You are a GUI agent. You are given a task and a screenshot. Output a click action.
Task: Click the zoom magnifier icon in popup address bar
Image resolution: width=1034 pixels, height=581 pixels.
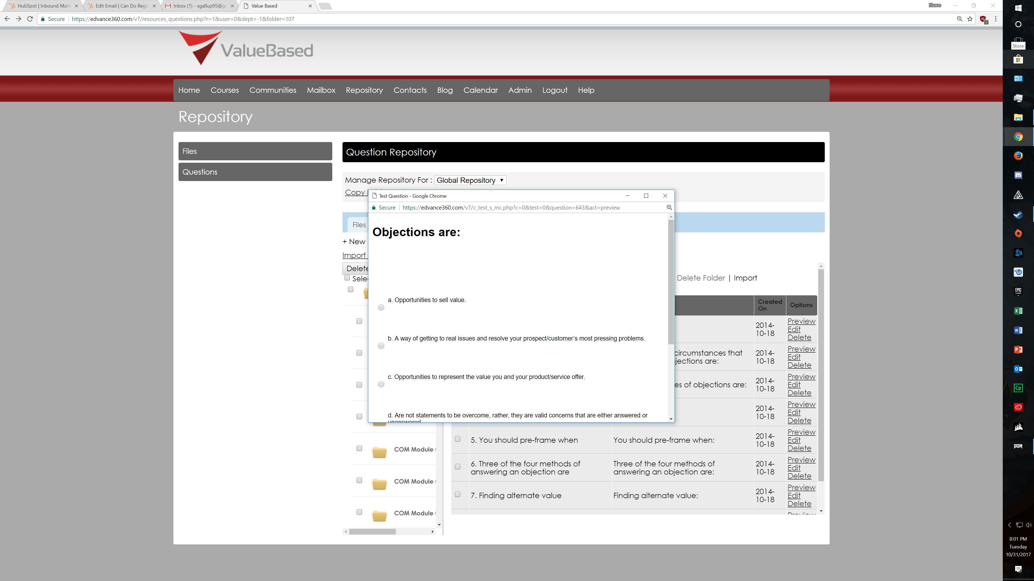click(x=669, y=207)
